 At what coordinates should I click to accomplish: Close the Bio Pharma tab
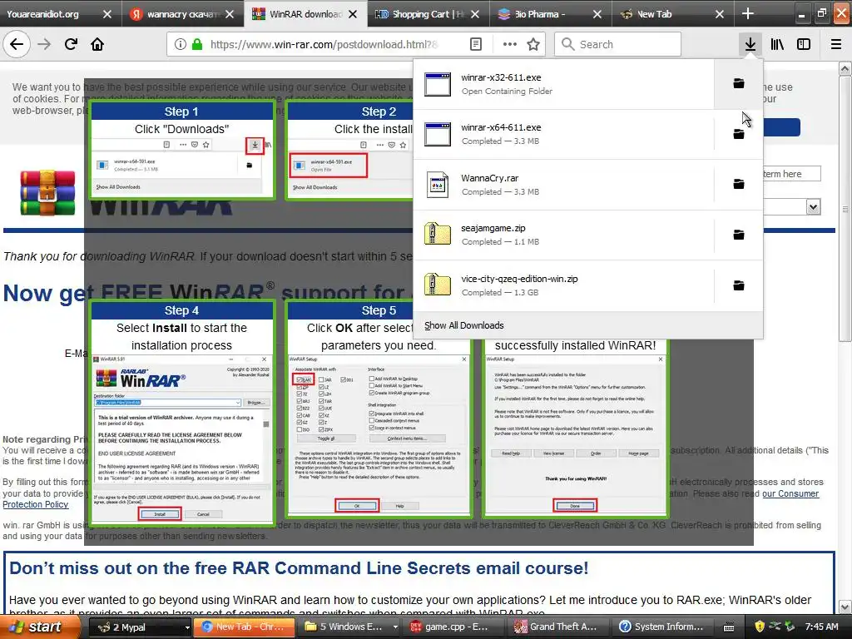tap(597, 14)
